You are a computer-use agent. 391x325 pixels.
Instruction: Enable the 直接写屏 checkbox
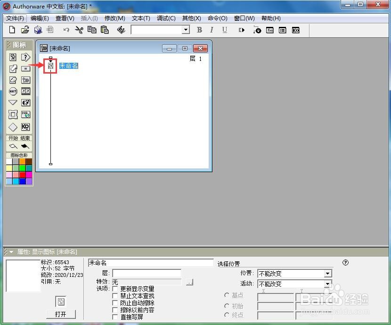[115, 317]
